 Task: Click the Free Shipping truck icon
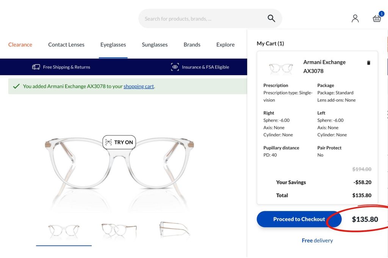pos(36,67)
